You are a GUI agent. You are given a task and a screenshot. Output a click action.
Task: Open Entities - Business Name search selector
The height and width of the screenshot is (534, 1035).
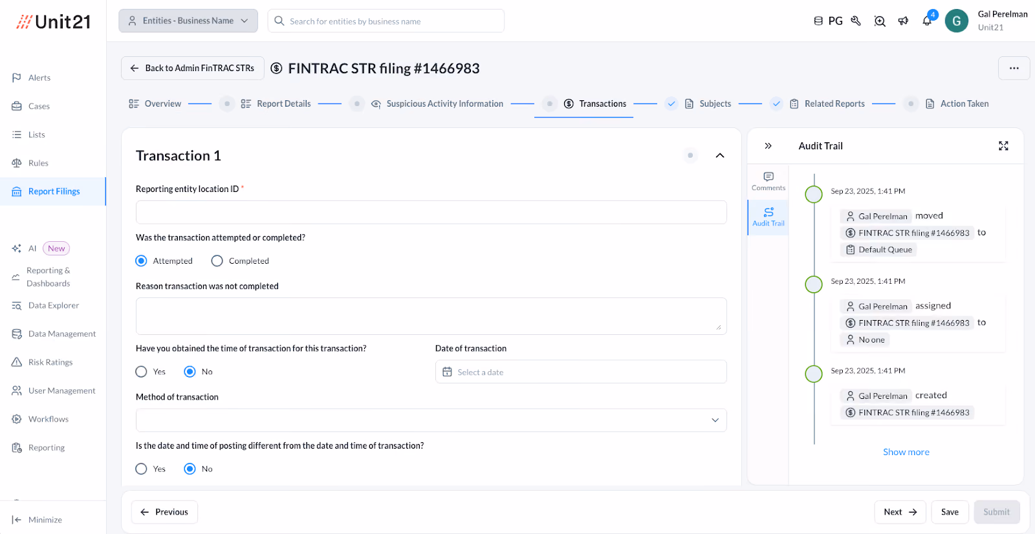coord(188,21)
